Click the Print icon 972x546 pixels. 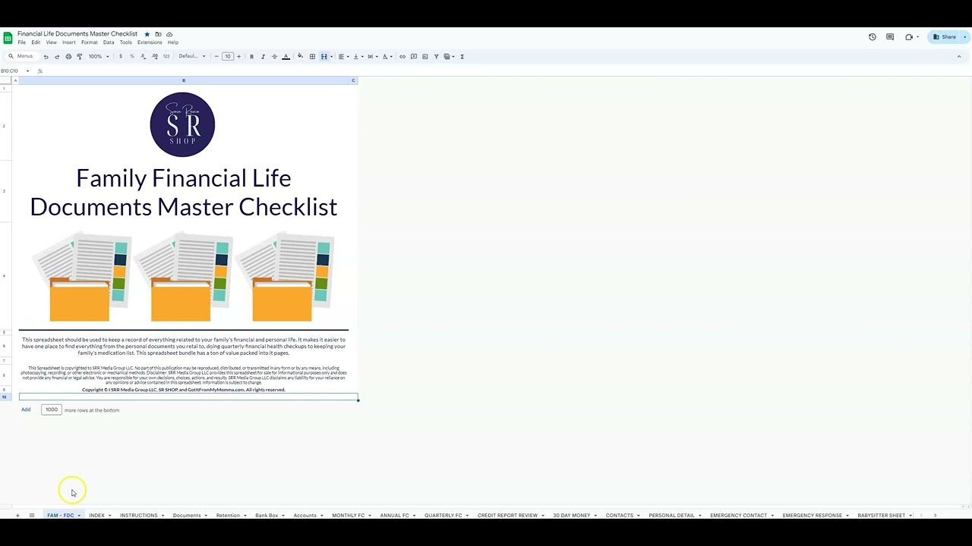pyautogui.click(x=68, y=57)
